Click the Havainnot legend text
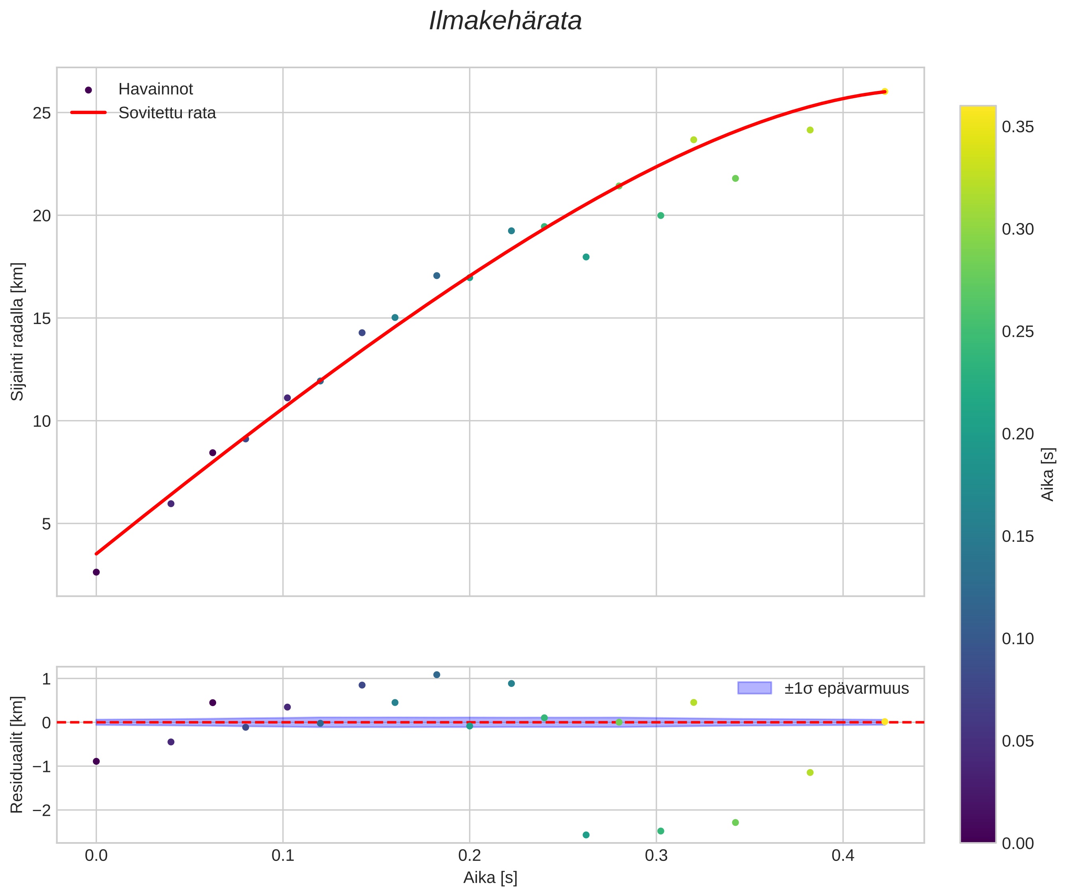The image size is (1066, 896). [156, 89]
